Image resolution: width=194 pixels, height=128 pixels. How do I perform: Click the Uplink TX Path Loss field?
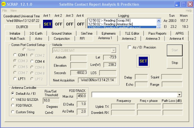[x=172, y=106]
